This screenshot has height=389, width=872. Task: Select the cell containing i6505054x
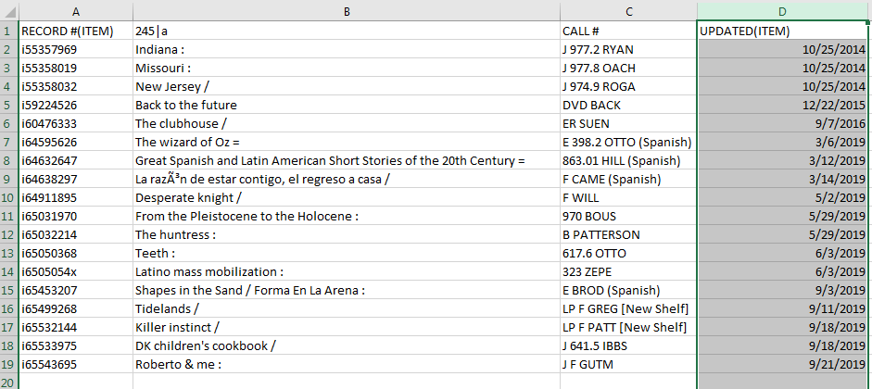click(x=74, y=271)
